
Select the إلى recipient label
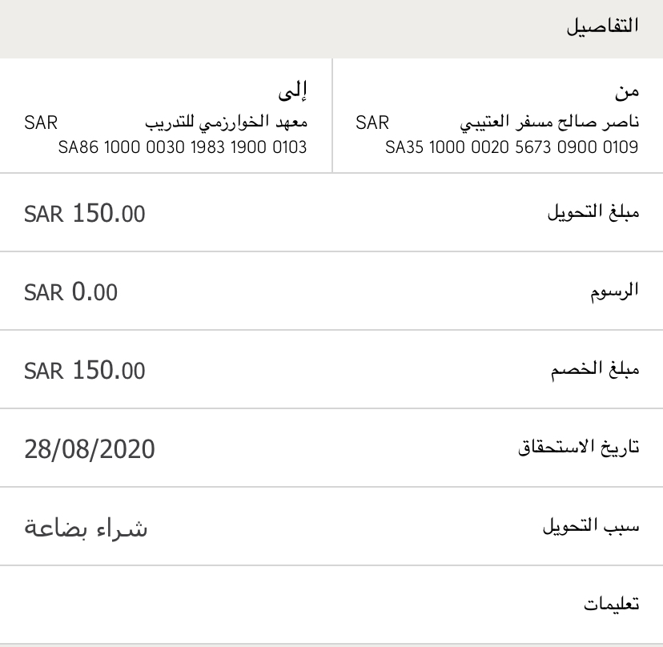(x=293, y=91)
